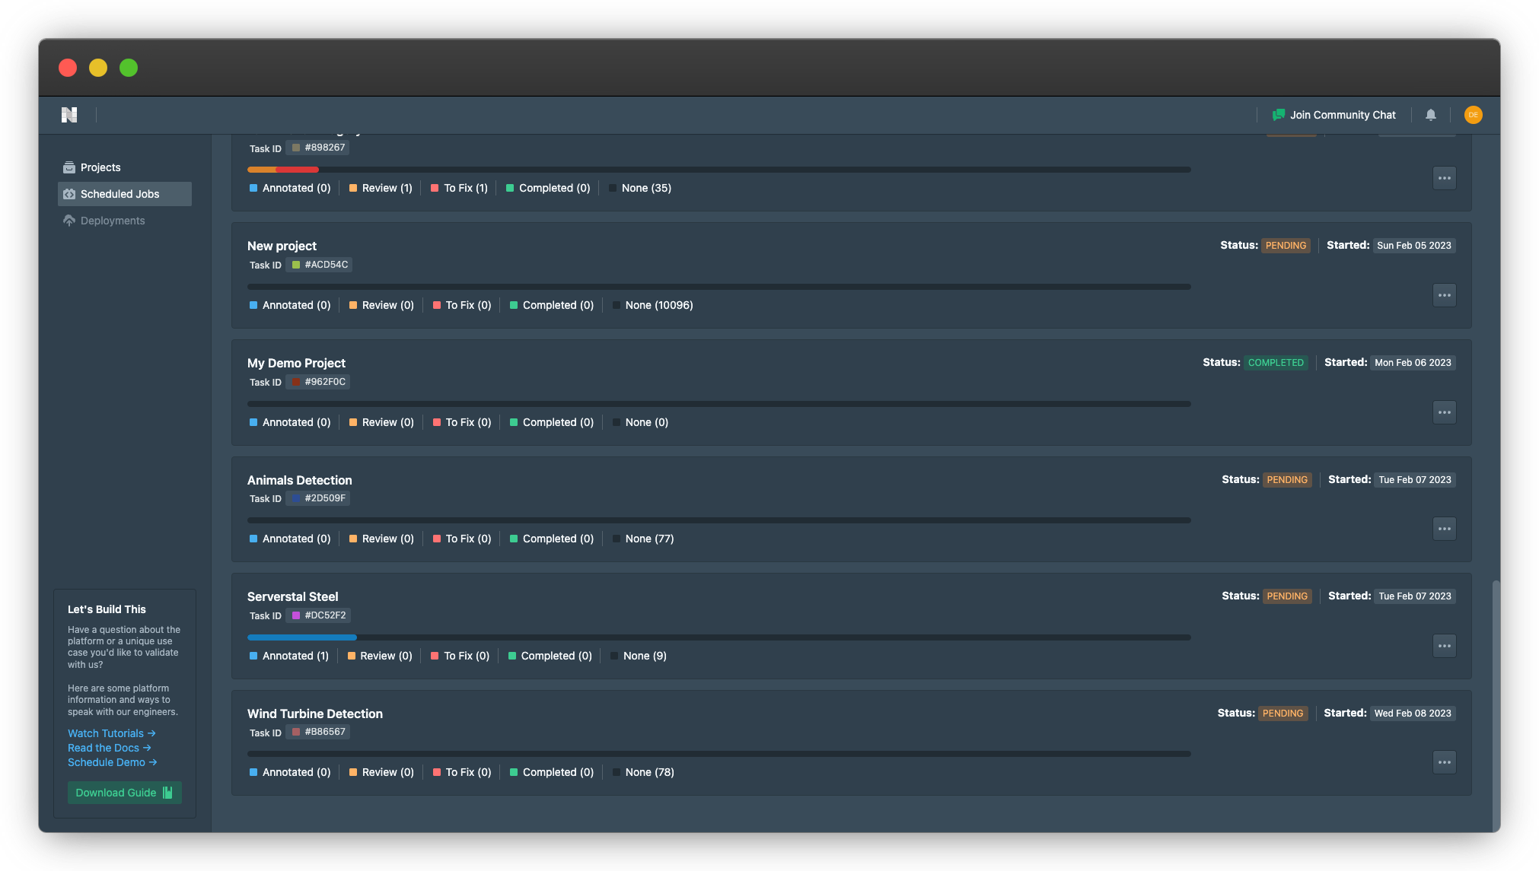Click the #B86567 task ID badge
This screenshot has height=871, width=1539.
coord(318,732)
